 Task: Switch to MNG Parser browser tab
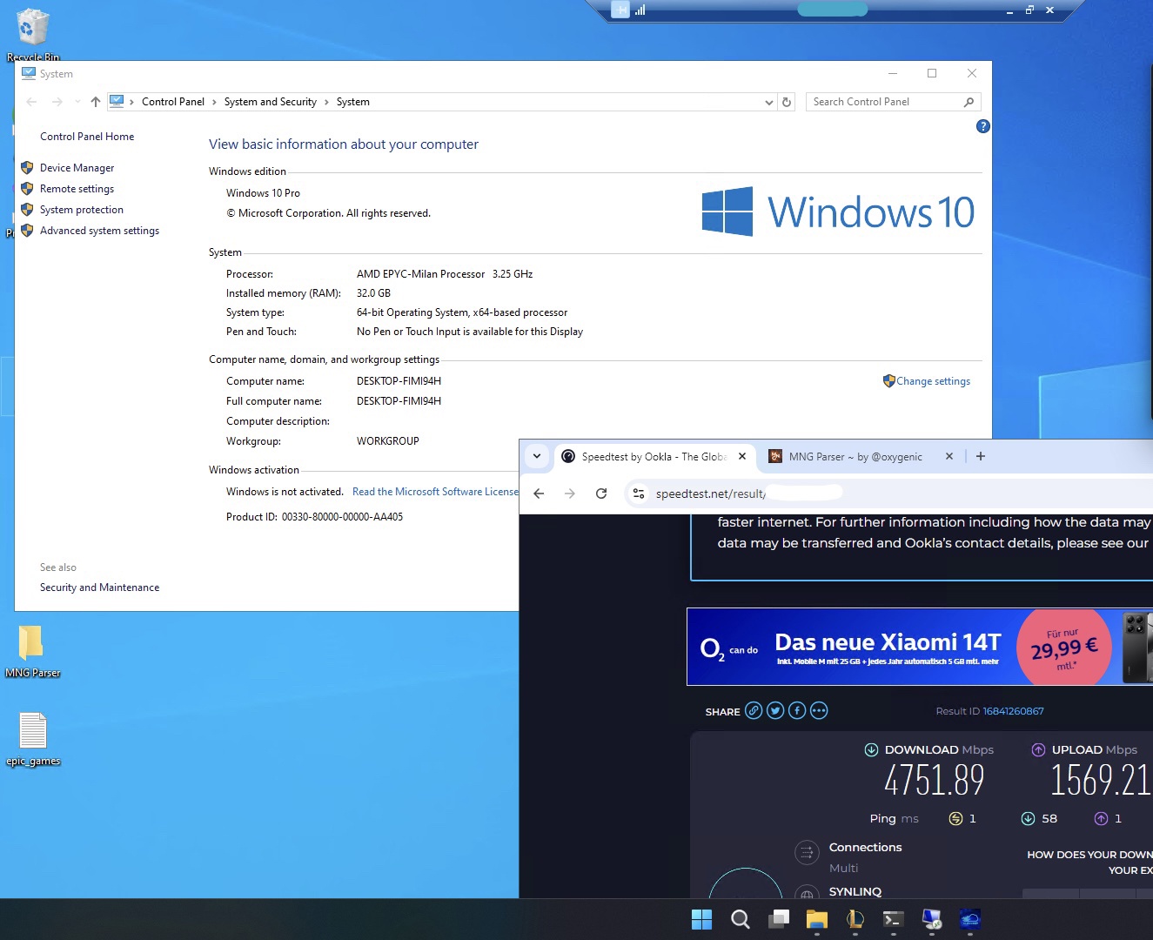pos(855,457)
